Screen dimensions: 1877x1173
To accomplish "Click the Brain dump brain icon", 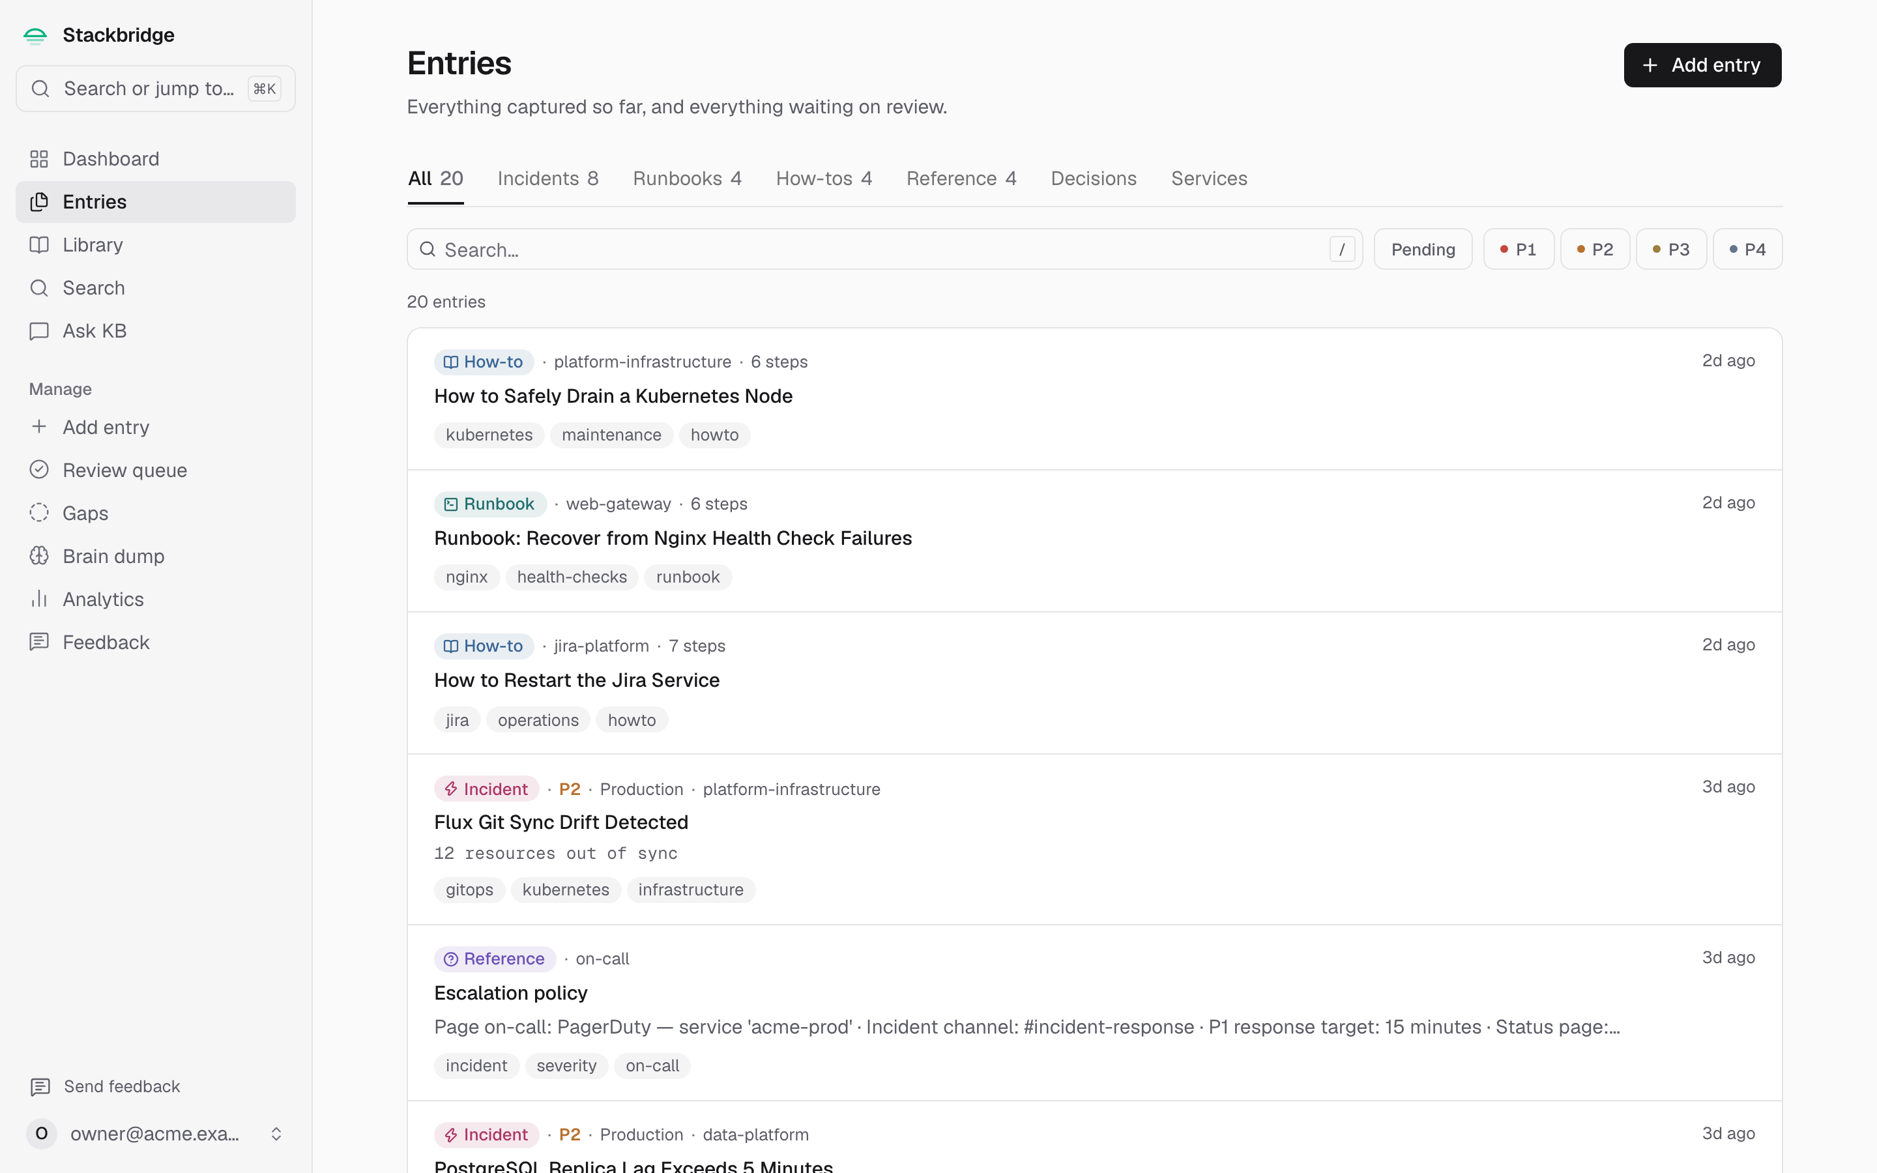I will pyautogui.click(x=39, y=557).
